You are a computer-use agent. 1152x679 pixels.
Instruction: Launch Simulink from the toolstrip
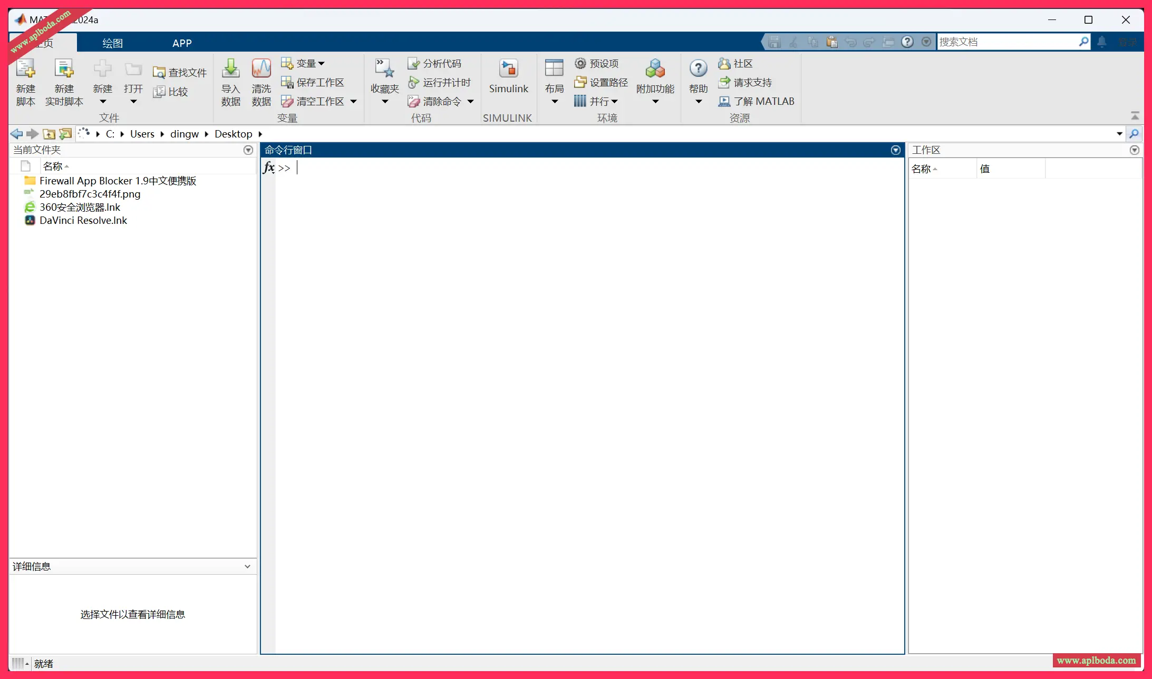pos(508,70)
